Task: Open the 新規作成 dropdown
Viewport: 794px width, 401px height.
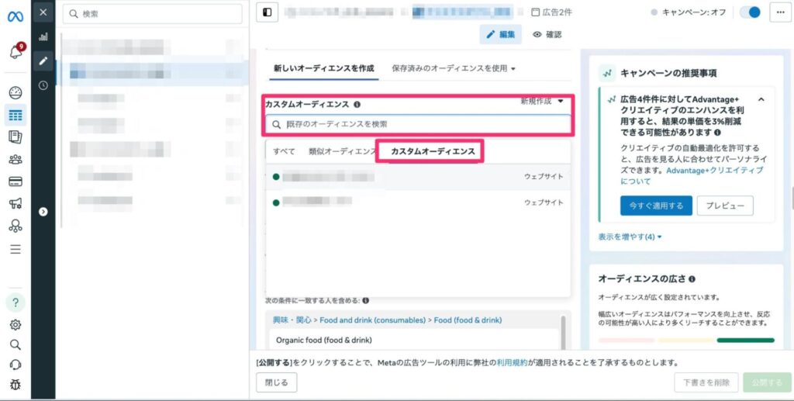Action: pos(543,102)
